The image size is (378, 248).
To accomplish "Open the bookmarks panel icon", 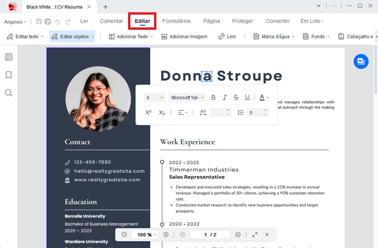I will (9, 75).
